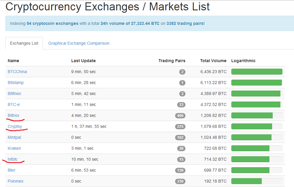Click the Logarithmic column header
Viewport: 294px width, 187px height.
click(243, 61)
